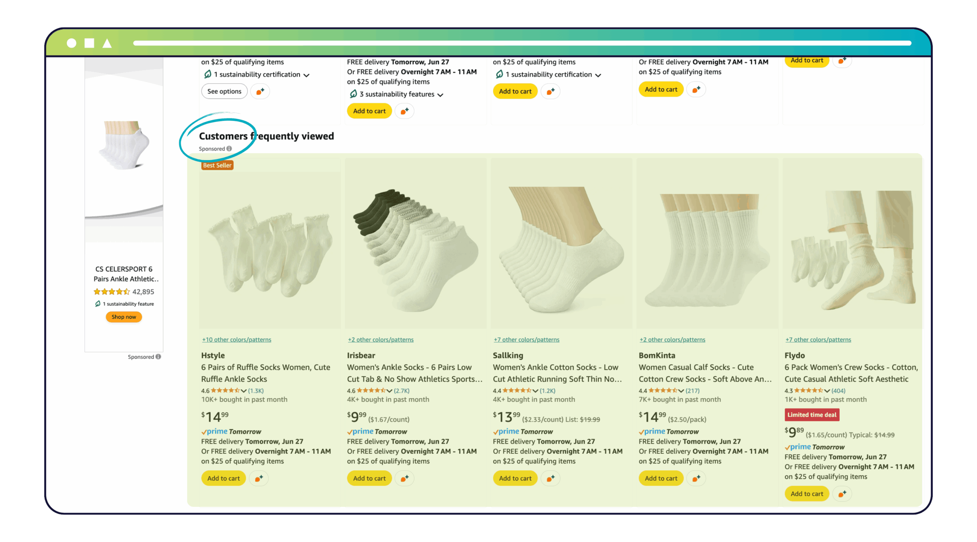
Task: Open 6 Pairs of Ruffle Socks Women title
Action: pyautogui.click(x=266, y=373)
